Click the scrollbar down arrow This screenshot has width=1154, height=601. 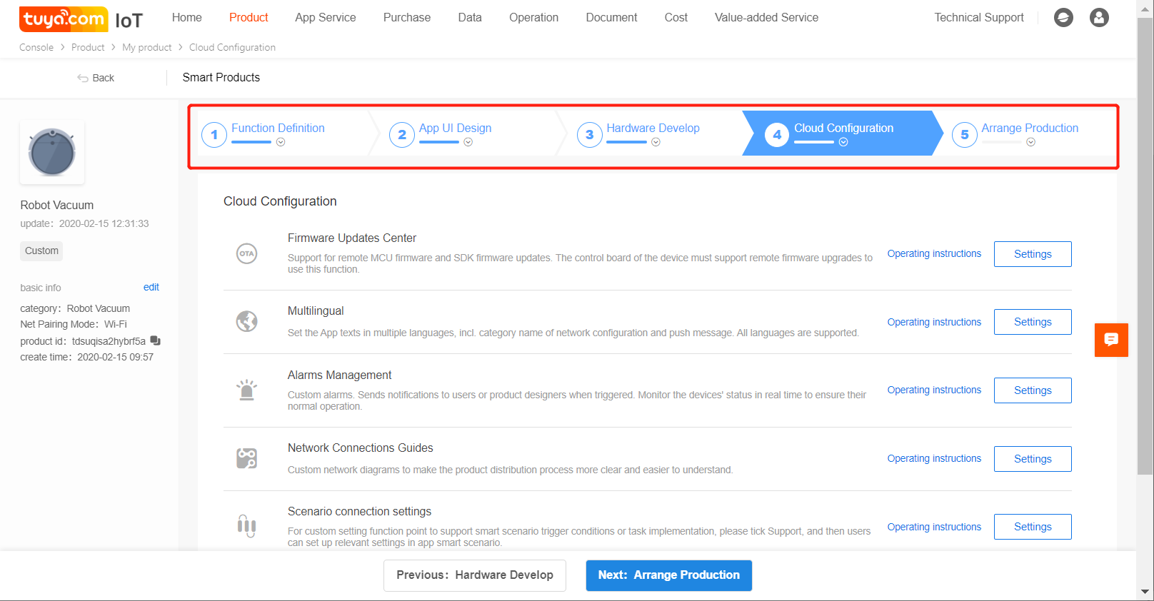(x=1145, y=592)
